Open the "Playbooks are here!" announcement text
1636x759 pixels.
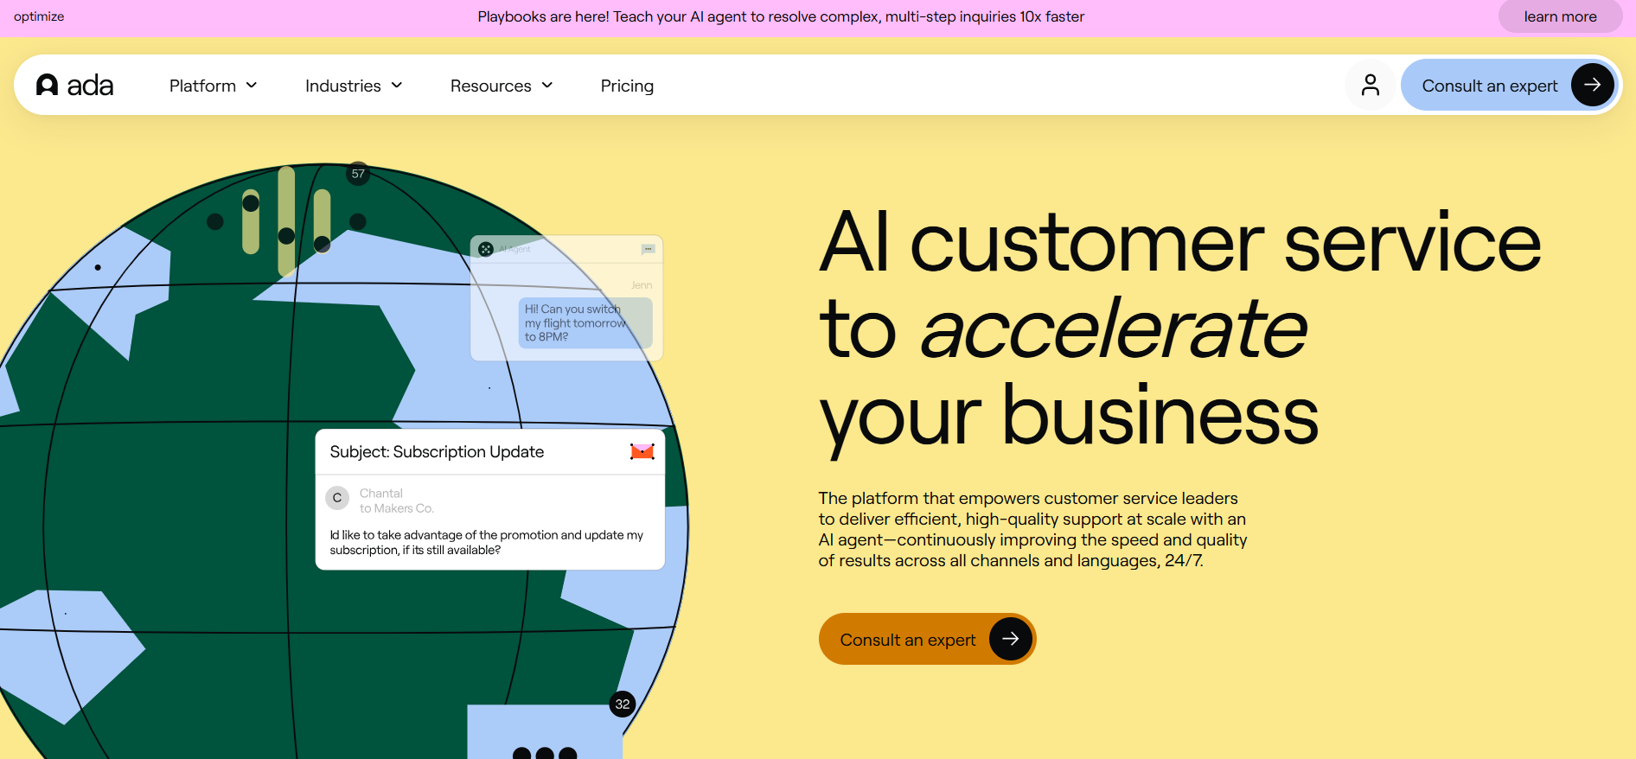click(780, 16)
